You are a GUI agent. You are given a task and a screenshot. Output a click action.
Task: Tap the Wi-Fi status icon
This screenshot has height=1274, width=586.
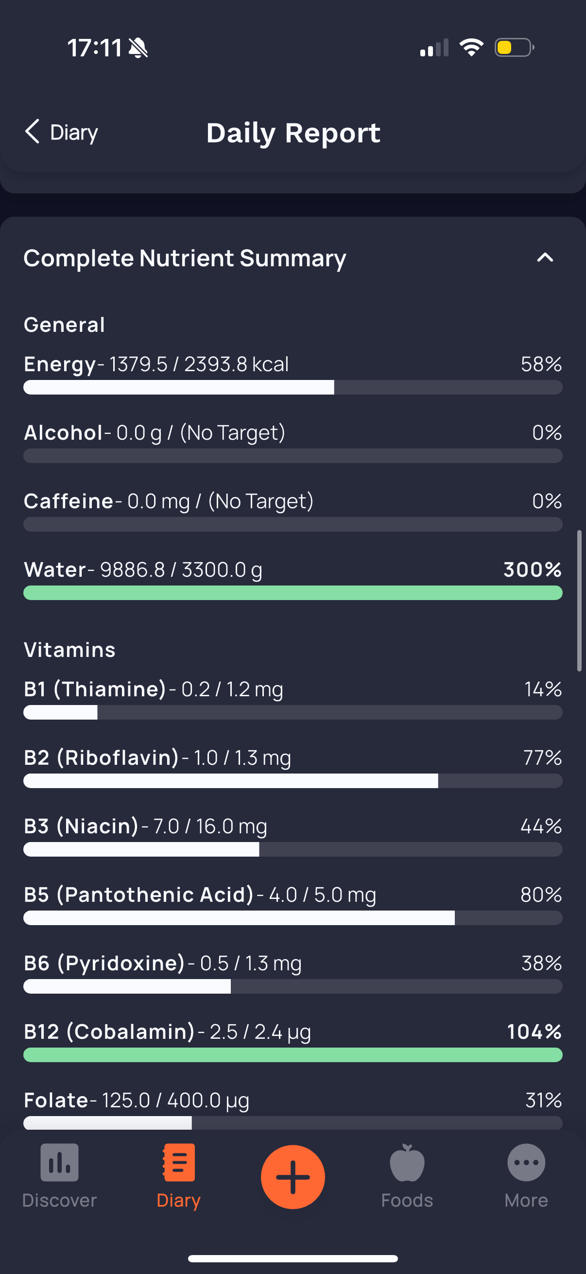pyautogui.click(x=471, y=48)
